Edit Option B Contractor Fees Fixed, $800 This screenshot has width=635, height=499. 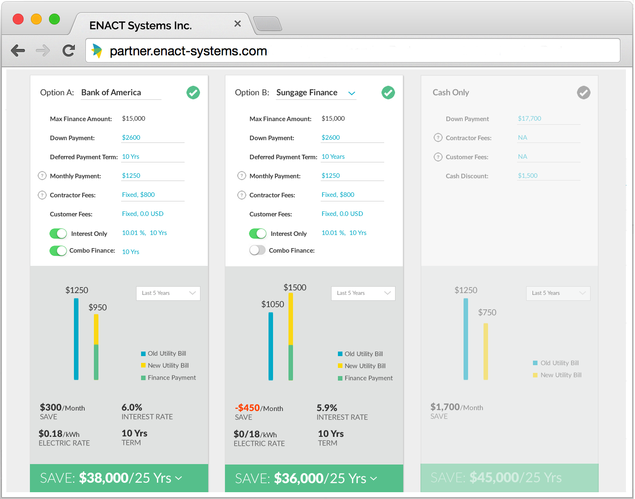352,195
